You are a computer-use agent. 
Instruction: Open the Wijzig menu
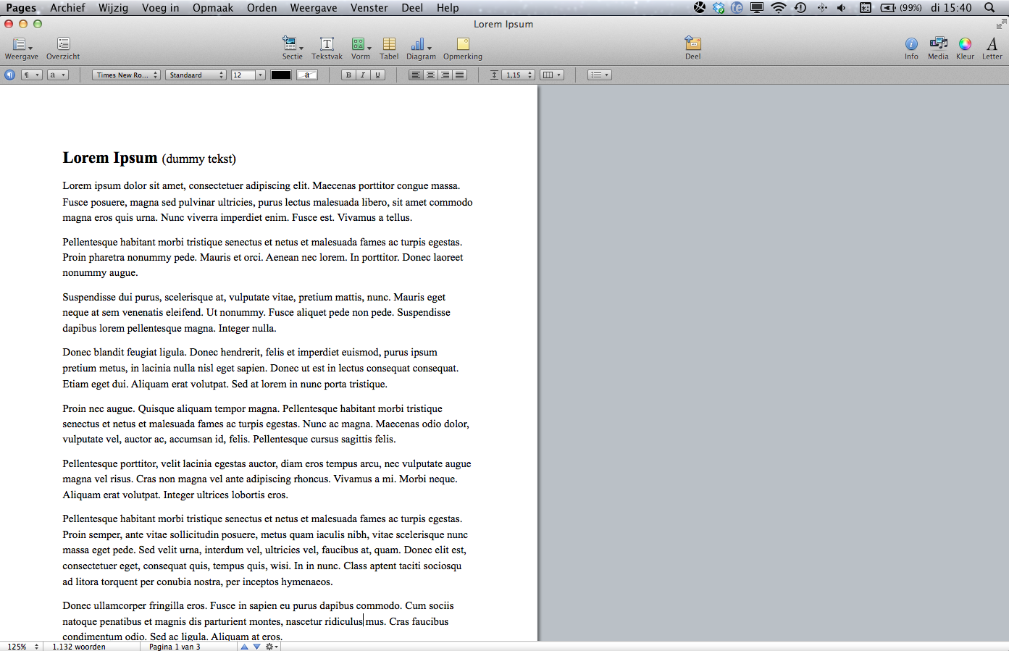click(x=113, y=8)
